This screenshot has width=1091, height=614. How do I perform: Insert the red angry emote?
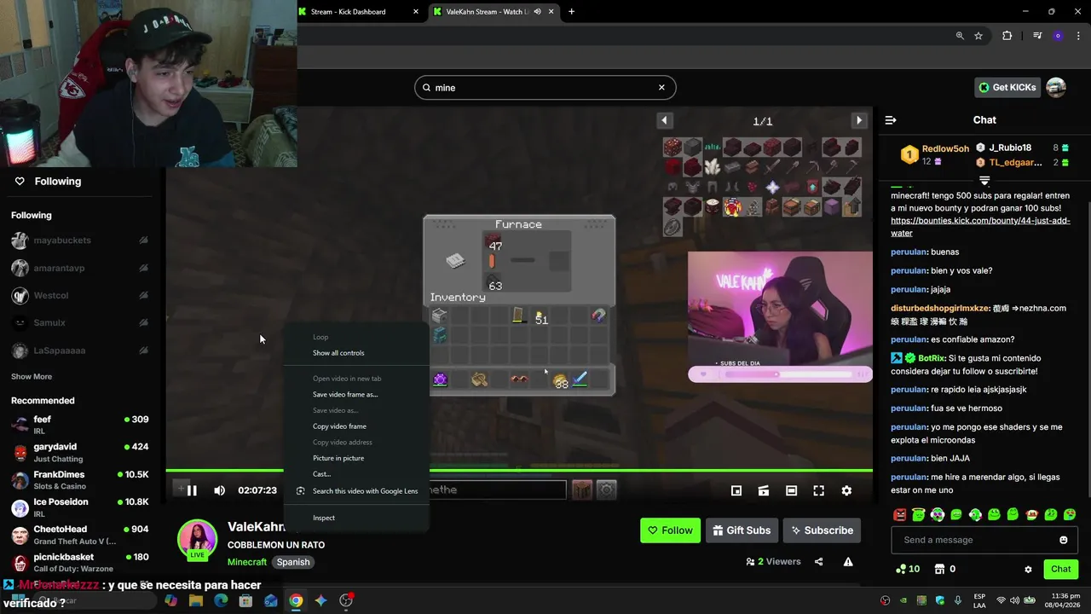(x=900, y=515)
